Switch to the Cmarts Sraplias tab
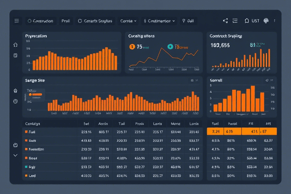 click(95, 21)
